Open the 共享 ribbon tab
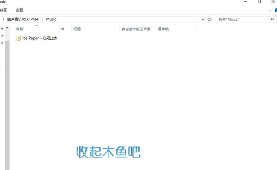The height and width of the screenshot is (170, 277). (x=3, y=10)
